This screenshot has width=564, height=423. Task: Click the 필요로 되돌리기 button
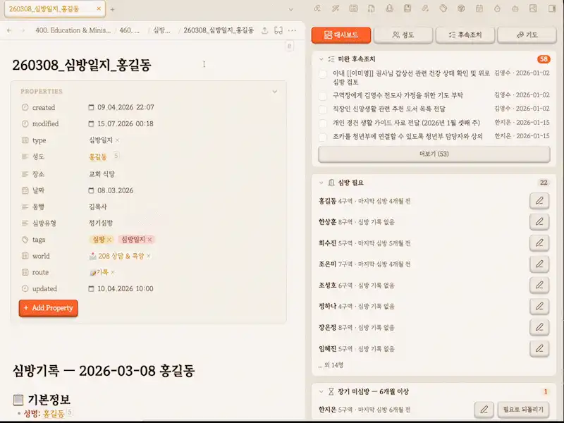tap(523, 410)
